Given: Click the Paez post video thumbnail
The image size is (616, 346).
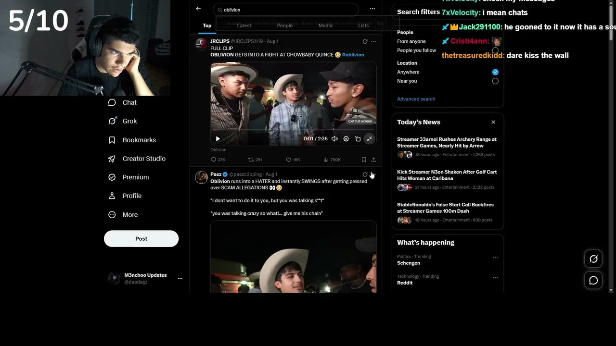Looking at the screenshot, I should pyautogui.click(x=293, y=257).
